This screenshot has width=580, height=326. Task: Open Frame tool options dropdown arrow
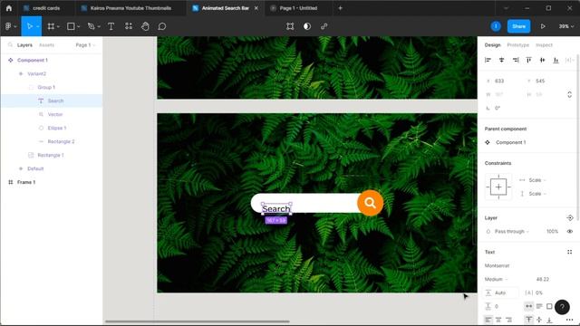pyautogui.click(x=58, y=26)
